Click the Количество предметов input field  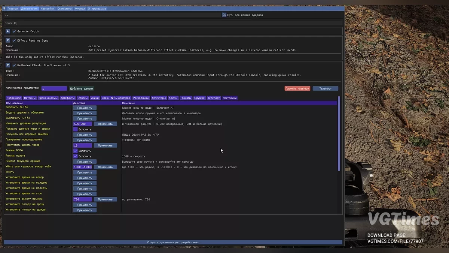coord(54,88)
